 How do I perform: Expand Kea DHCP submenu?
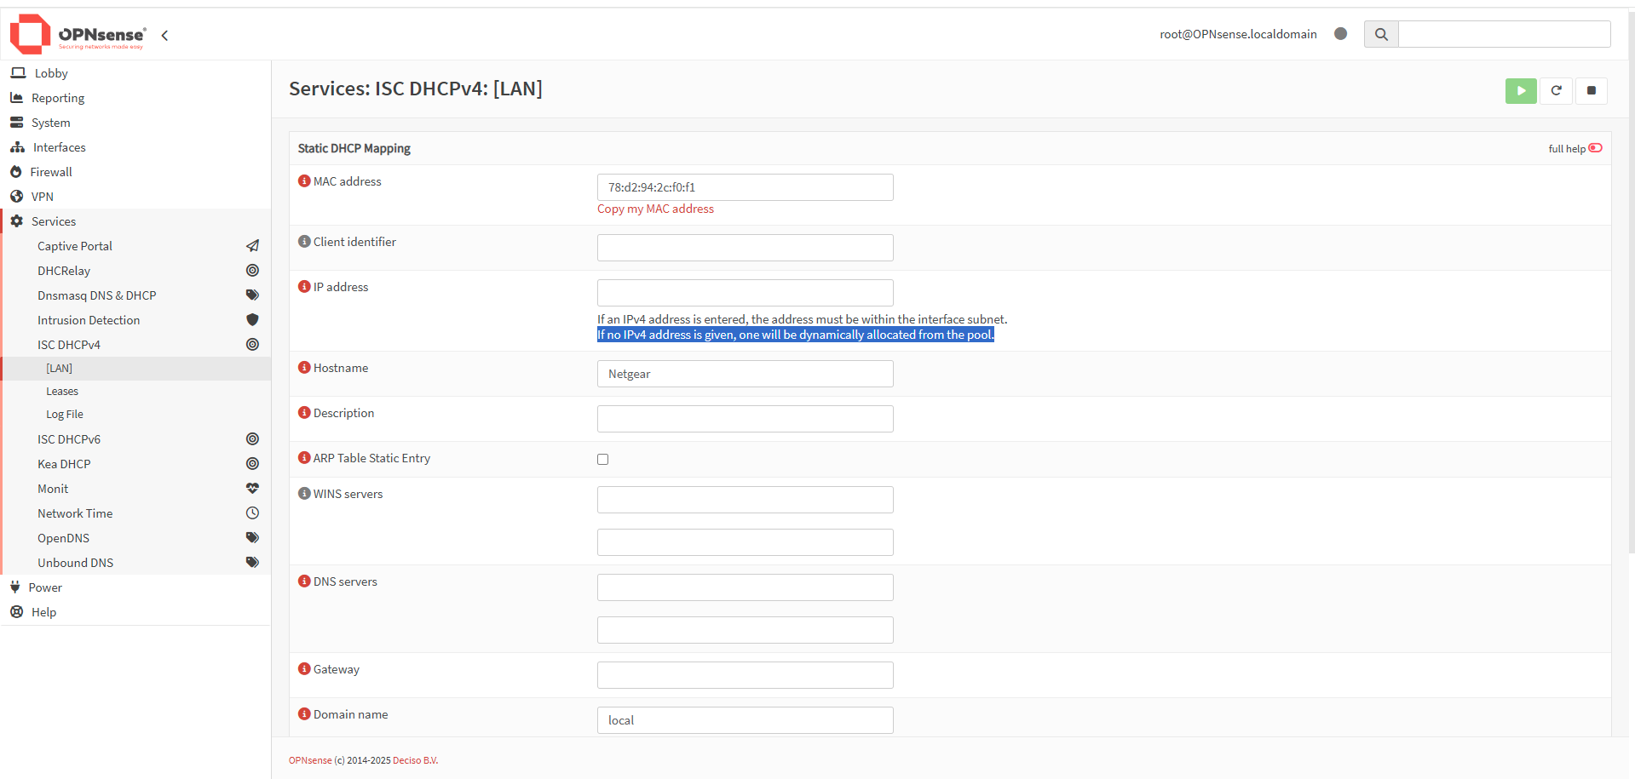coord(64,464)
